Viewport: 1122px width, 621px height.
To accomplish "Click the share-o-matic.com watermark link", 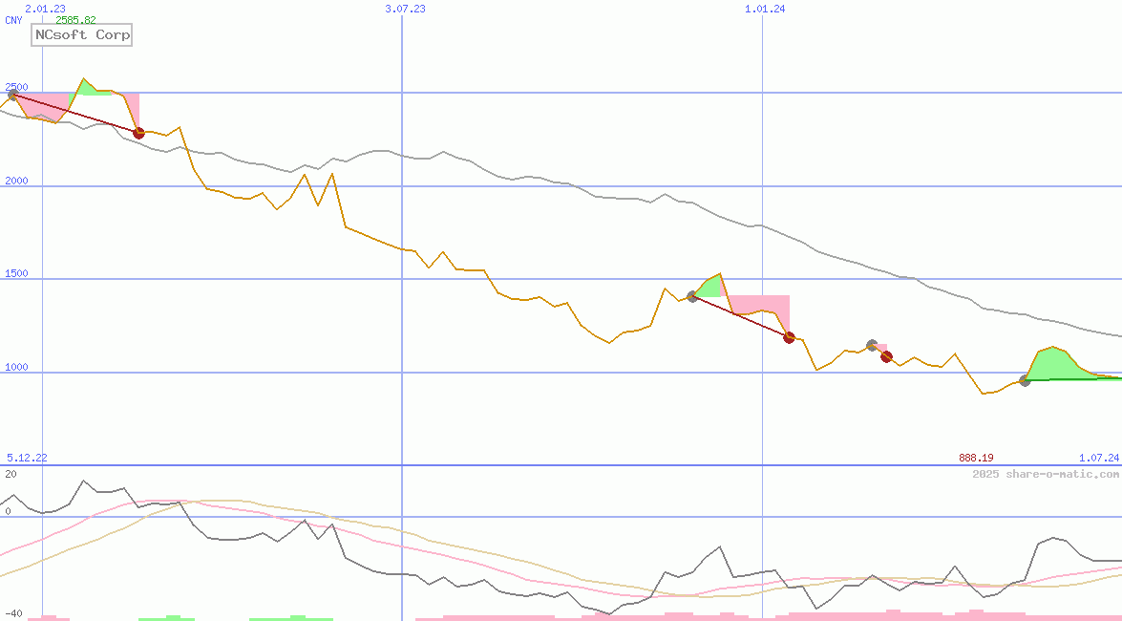I will point(1046,474).
